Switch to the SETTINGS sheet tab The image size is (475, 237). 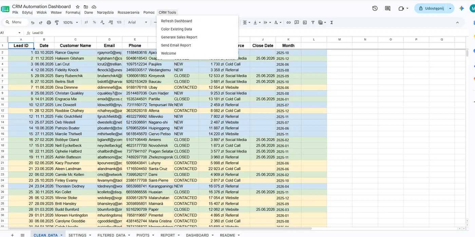[77, 235]
